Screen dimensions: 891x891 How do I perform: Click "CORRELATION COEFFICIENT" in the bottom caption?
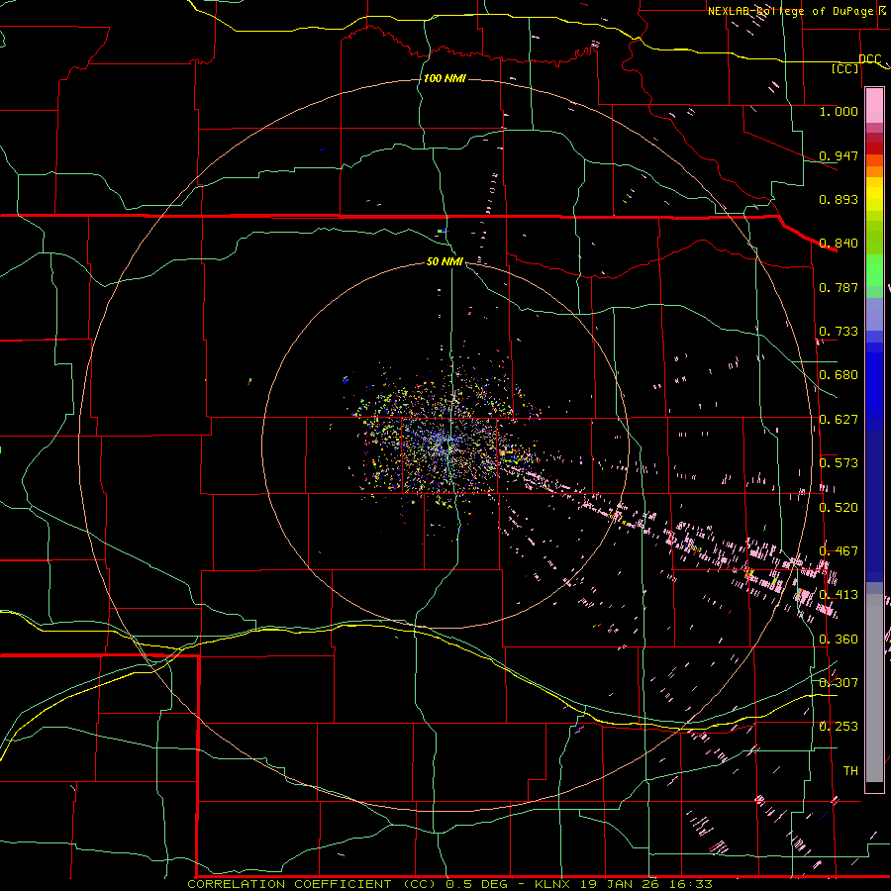(290, 884)
